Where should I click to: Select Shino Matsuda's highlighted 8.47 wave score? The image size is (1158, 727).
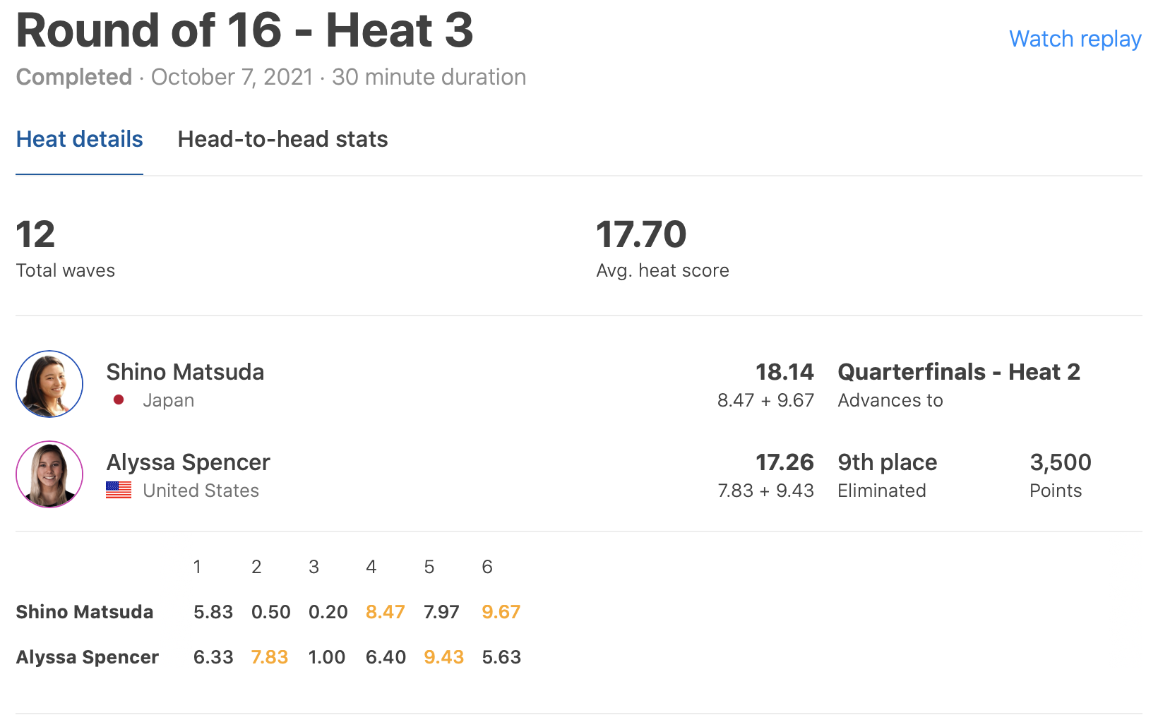[x=385, y=612]
